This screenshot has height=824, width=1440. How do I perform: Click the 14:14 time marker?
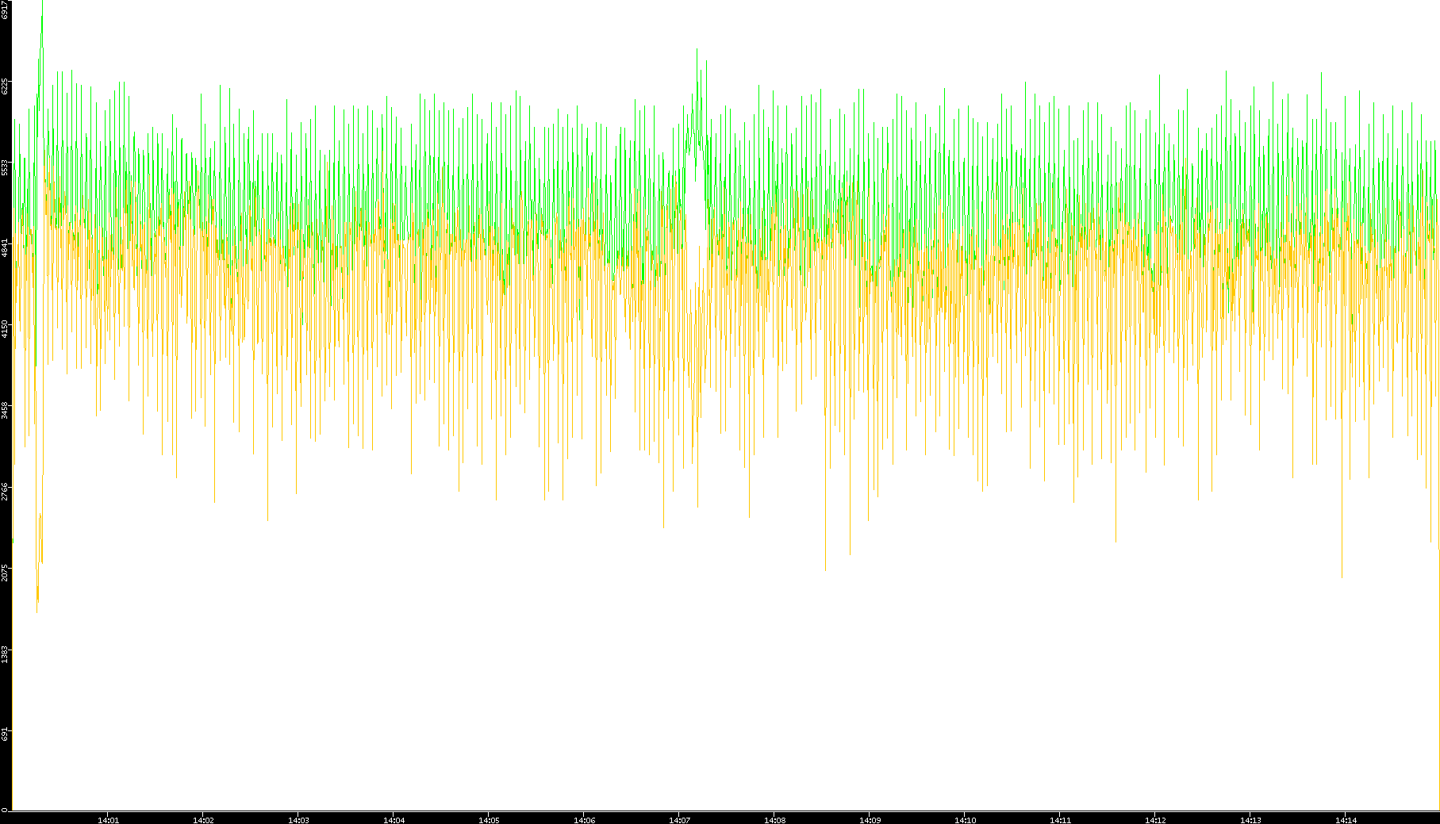(x=1346, y=820)
